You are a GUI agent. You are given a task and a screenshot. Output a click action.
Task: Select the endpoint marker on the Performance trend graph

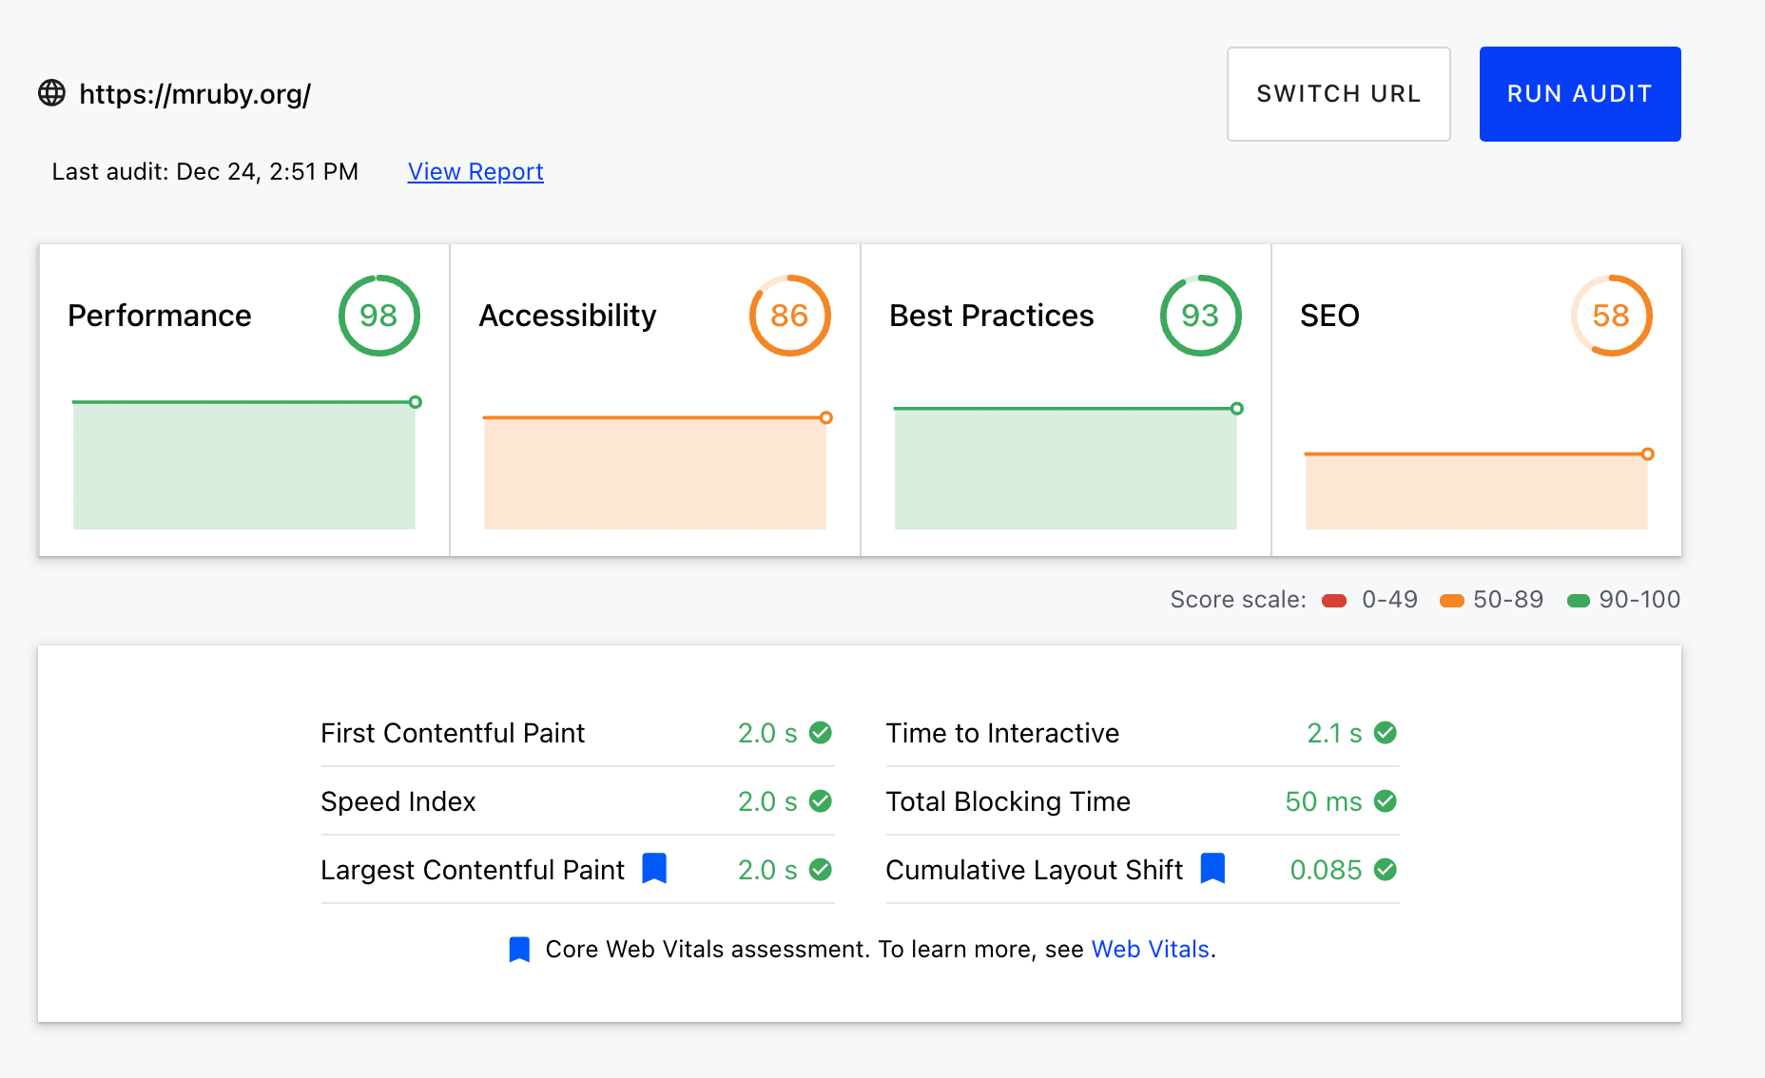pyautogui.click(x=416, y=402)
